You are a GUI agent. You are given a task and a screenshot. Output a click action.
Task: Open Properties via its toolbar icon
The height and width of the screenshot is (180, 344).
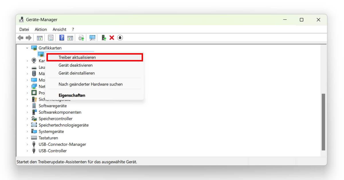click(50, 37)
